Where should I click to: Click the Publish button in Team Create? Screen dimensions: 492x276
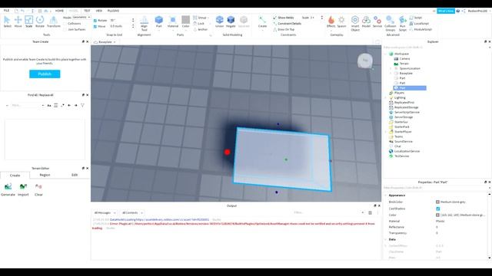pos(45,74)
